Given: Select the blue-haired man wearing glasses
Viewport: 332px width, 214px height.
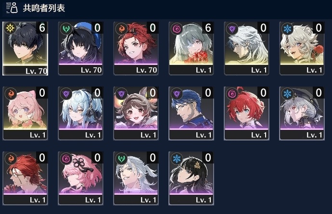Looking at the screenshot, I should pos(191,113).
